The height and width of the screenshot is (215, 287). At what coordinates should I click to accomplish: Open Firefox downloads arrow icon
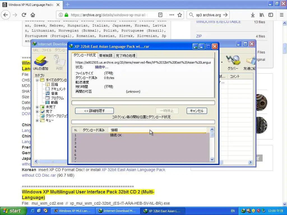click(x=253, y=15)
